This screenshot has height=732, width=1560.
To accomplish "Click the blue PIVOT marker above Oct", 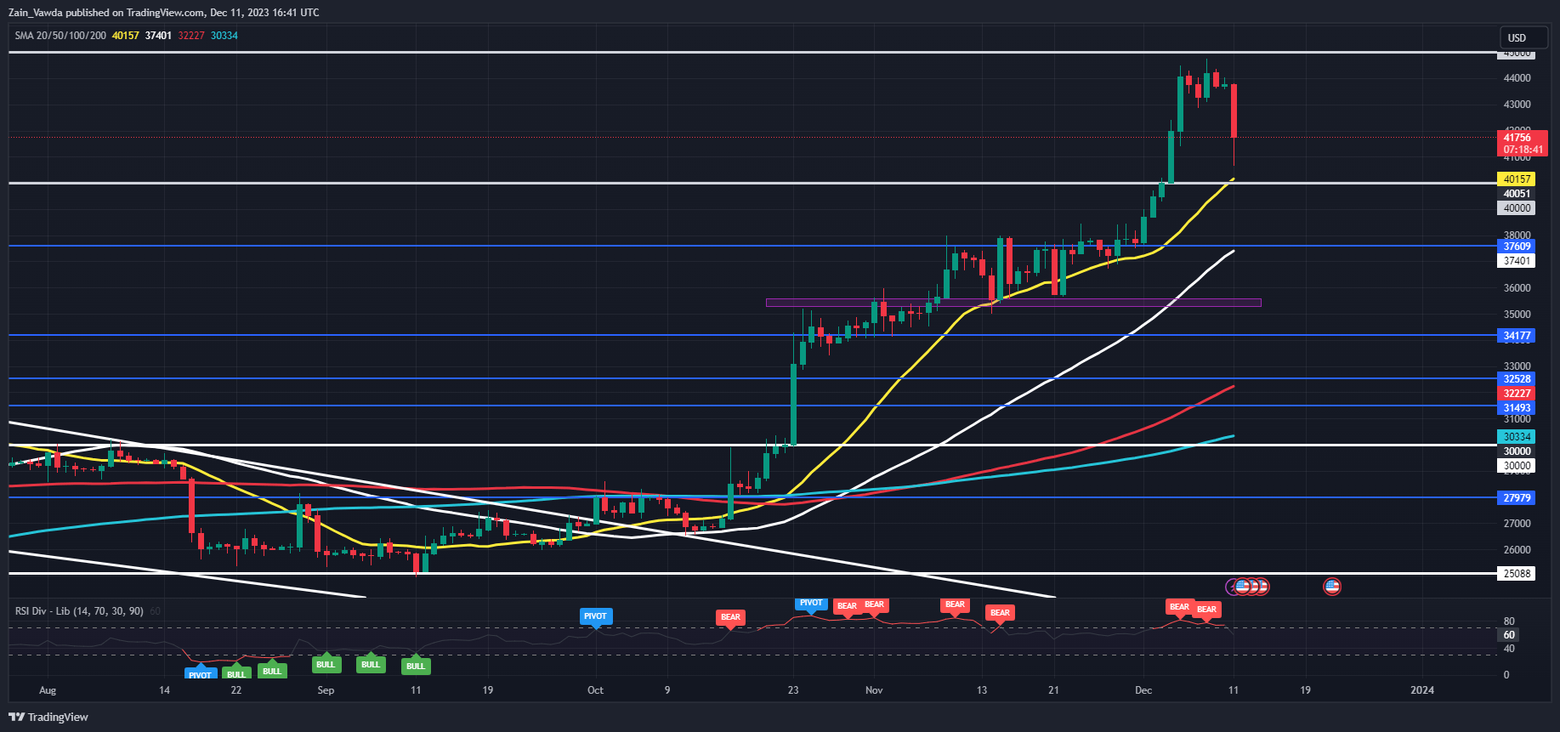I will tap(595, 616).
